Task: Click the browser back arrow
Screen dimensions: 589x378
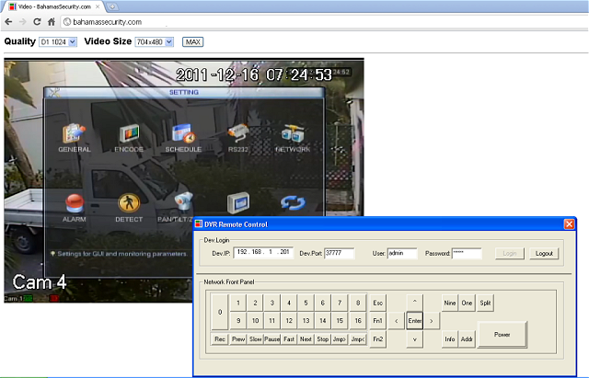Action: pyautogui.click(x=8, y=22)
